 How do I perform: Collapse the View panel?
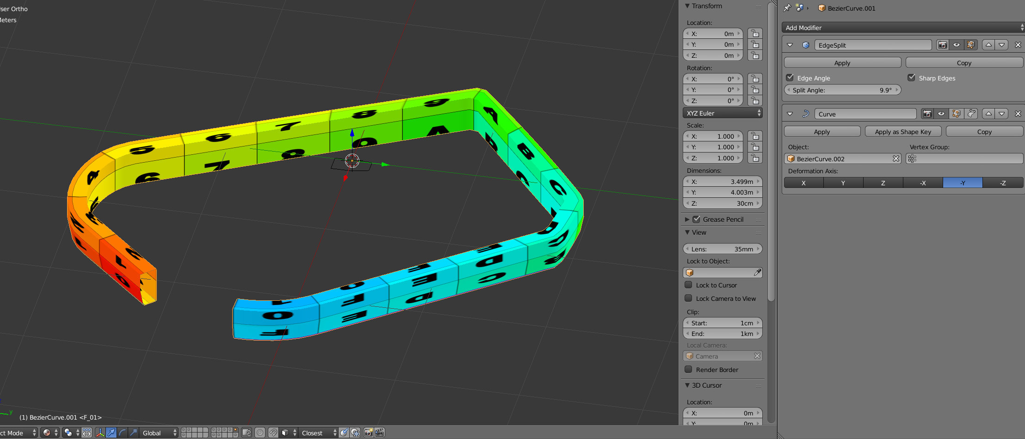687,232
